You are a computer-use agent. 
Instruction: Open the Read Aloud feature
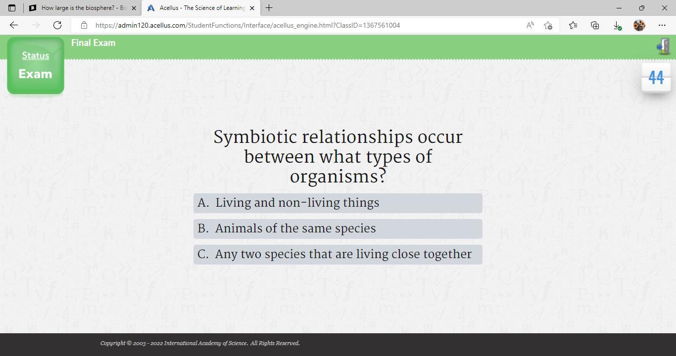point(530,25)
